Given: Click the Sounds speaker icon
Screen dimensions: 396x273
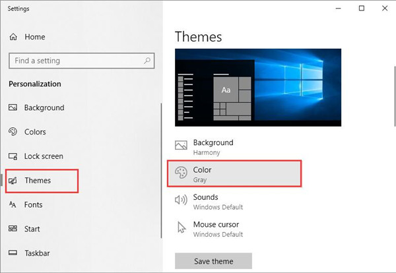Looking at the screenshot, I should click(181, 200).
